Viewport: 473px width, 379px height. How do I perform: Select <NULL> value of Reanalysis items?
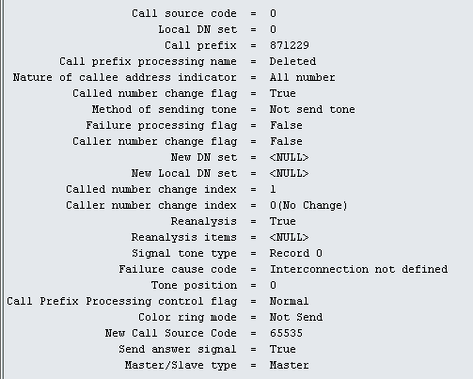coord(289,237)
